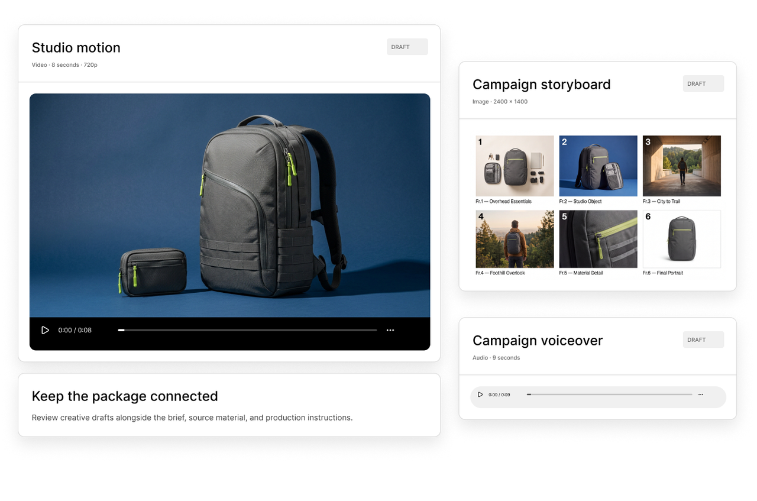Click the 'Fr.5 — Material Detail' caption
The image size is (757, 501).
581,273
